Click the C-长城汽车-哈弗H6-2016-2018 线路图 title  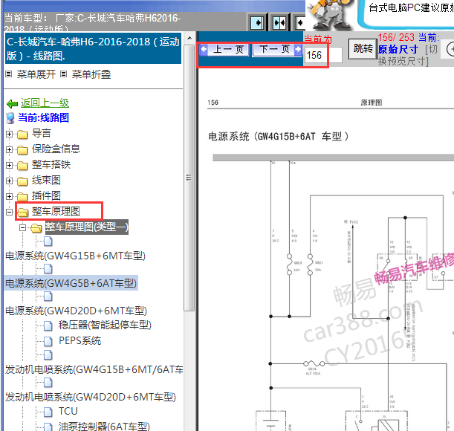point(93,48)
